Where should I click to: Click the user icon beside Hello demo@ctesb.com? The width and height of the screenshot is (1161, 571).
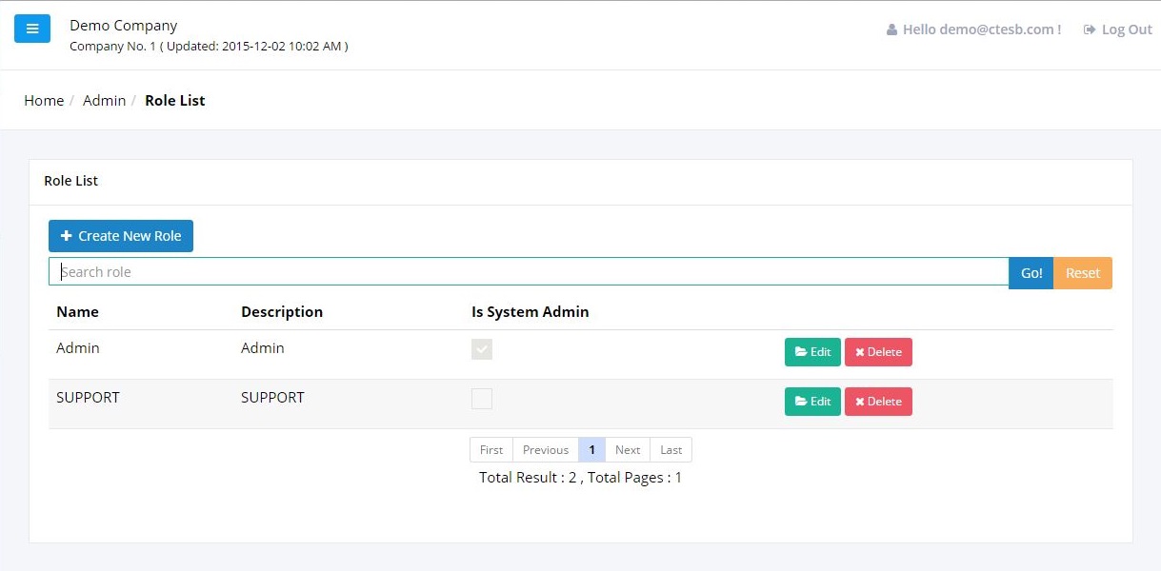pyautogui.click(x=891, y=30)
